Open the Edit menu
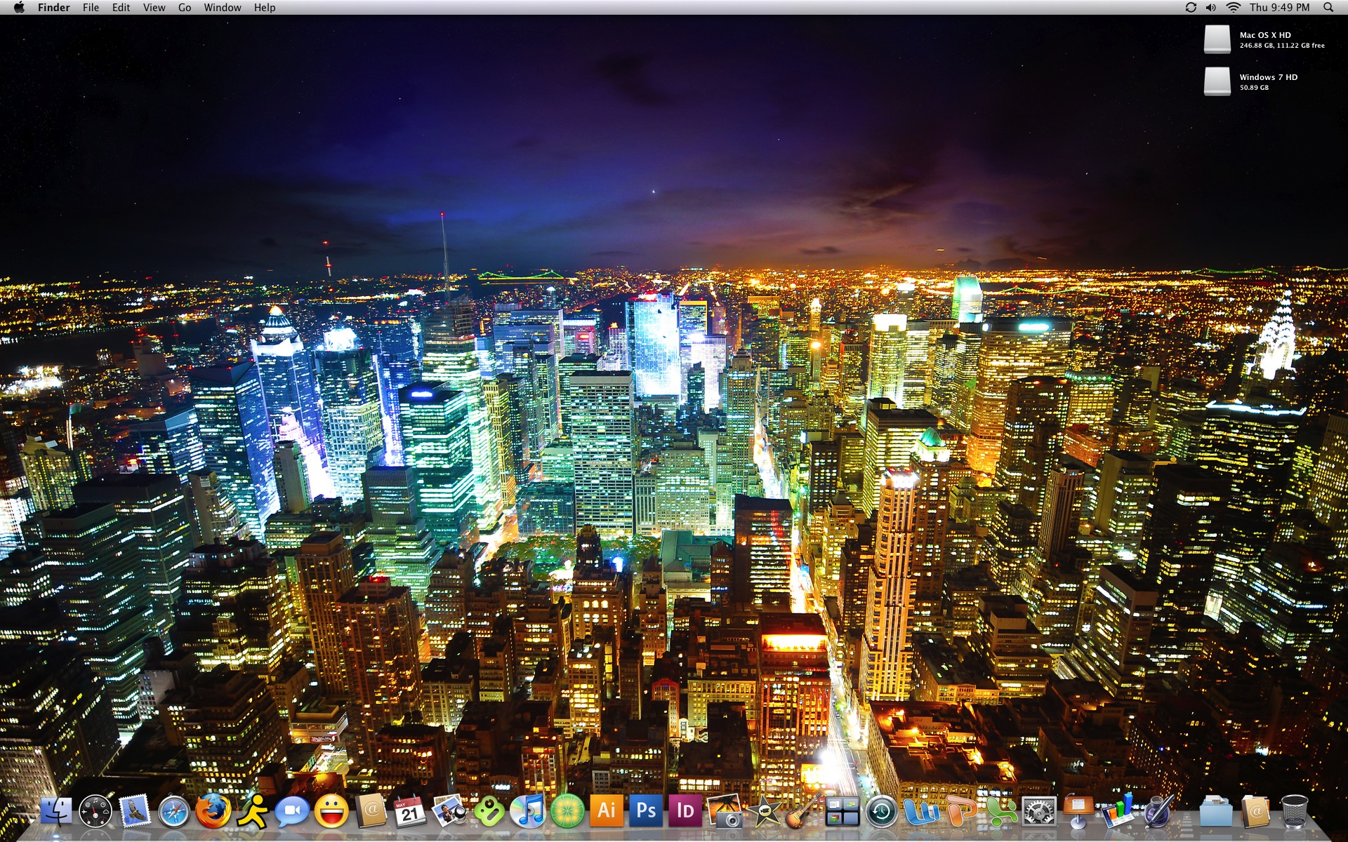Image resolution: width=1348 pixels, height=842 pixels. point(121,7)
